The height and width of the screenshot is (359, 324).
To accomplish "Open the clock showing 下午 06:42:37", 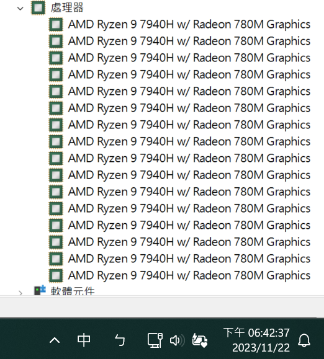I will click(x=256, y=333).
